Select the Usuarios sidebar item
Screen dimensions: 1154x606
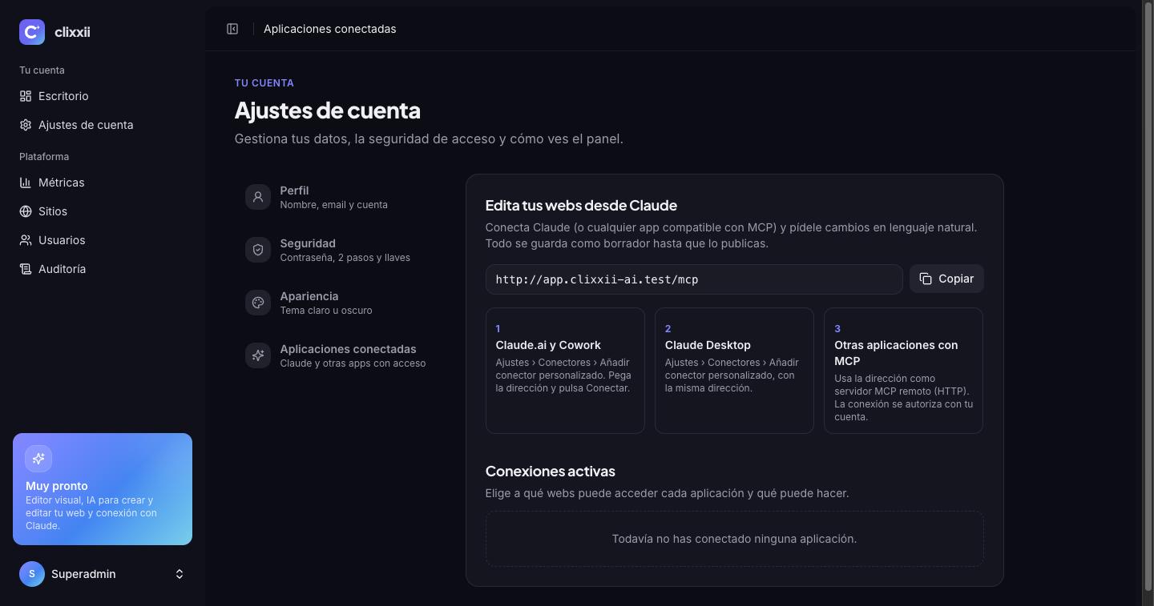click(103, 240)
